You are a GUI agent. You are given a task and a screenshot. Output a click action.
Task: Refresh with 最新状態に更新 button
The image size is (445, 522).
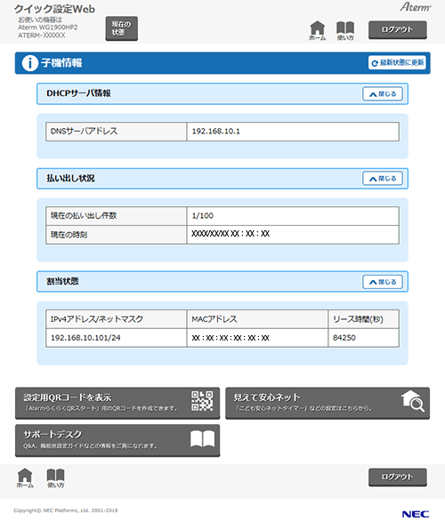point(397,62)
